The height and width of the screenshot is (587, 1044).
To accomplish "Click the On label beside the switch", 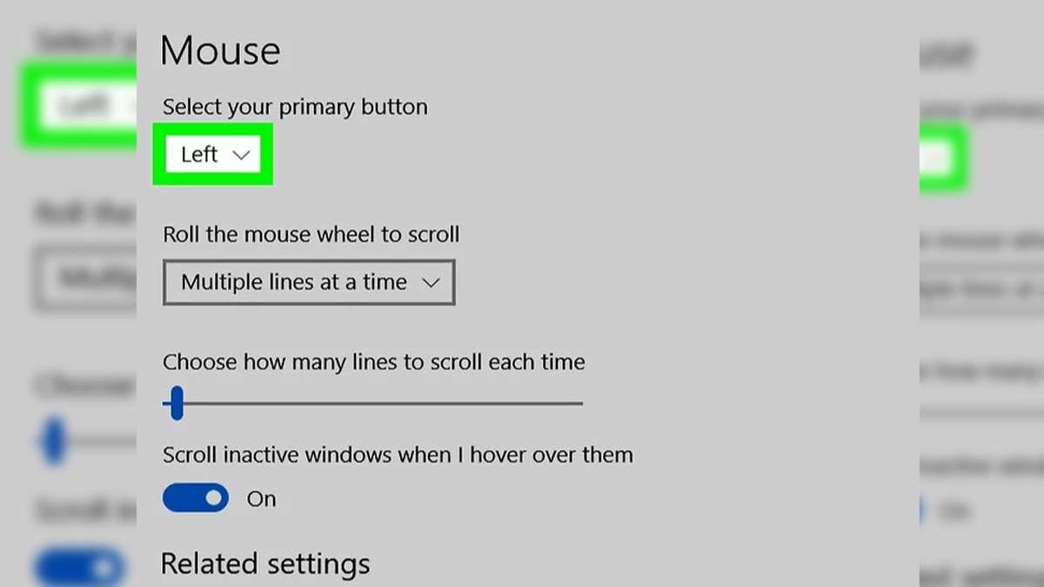I will pyautogui.click(x=261, y=499).
